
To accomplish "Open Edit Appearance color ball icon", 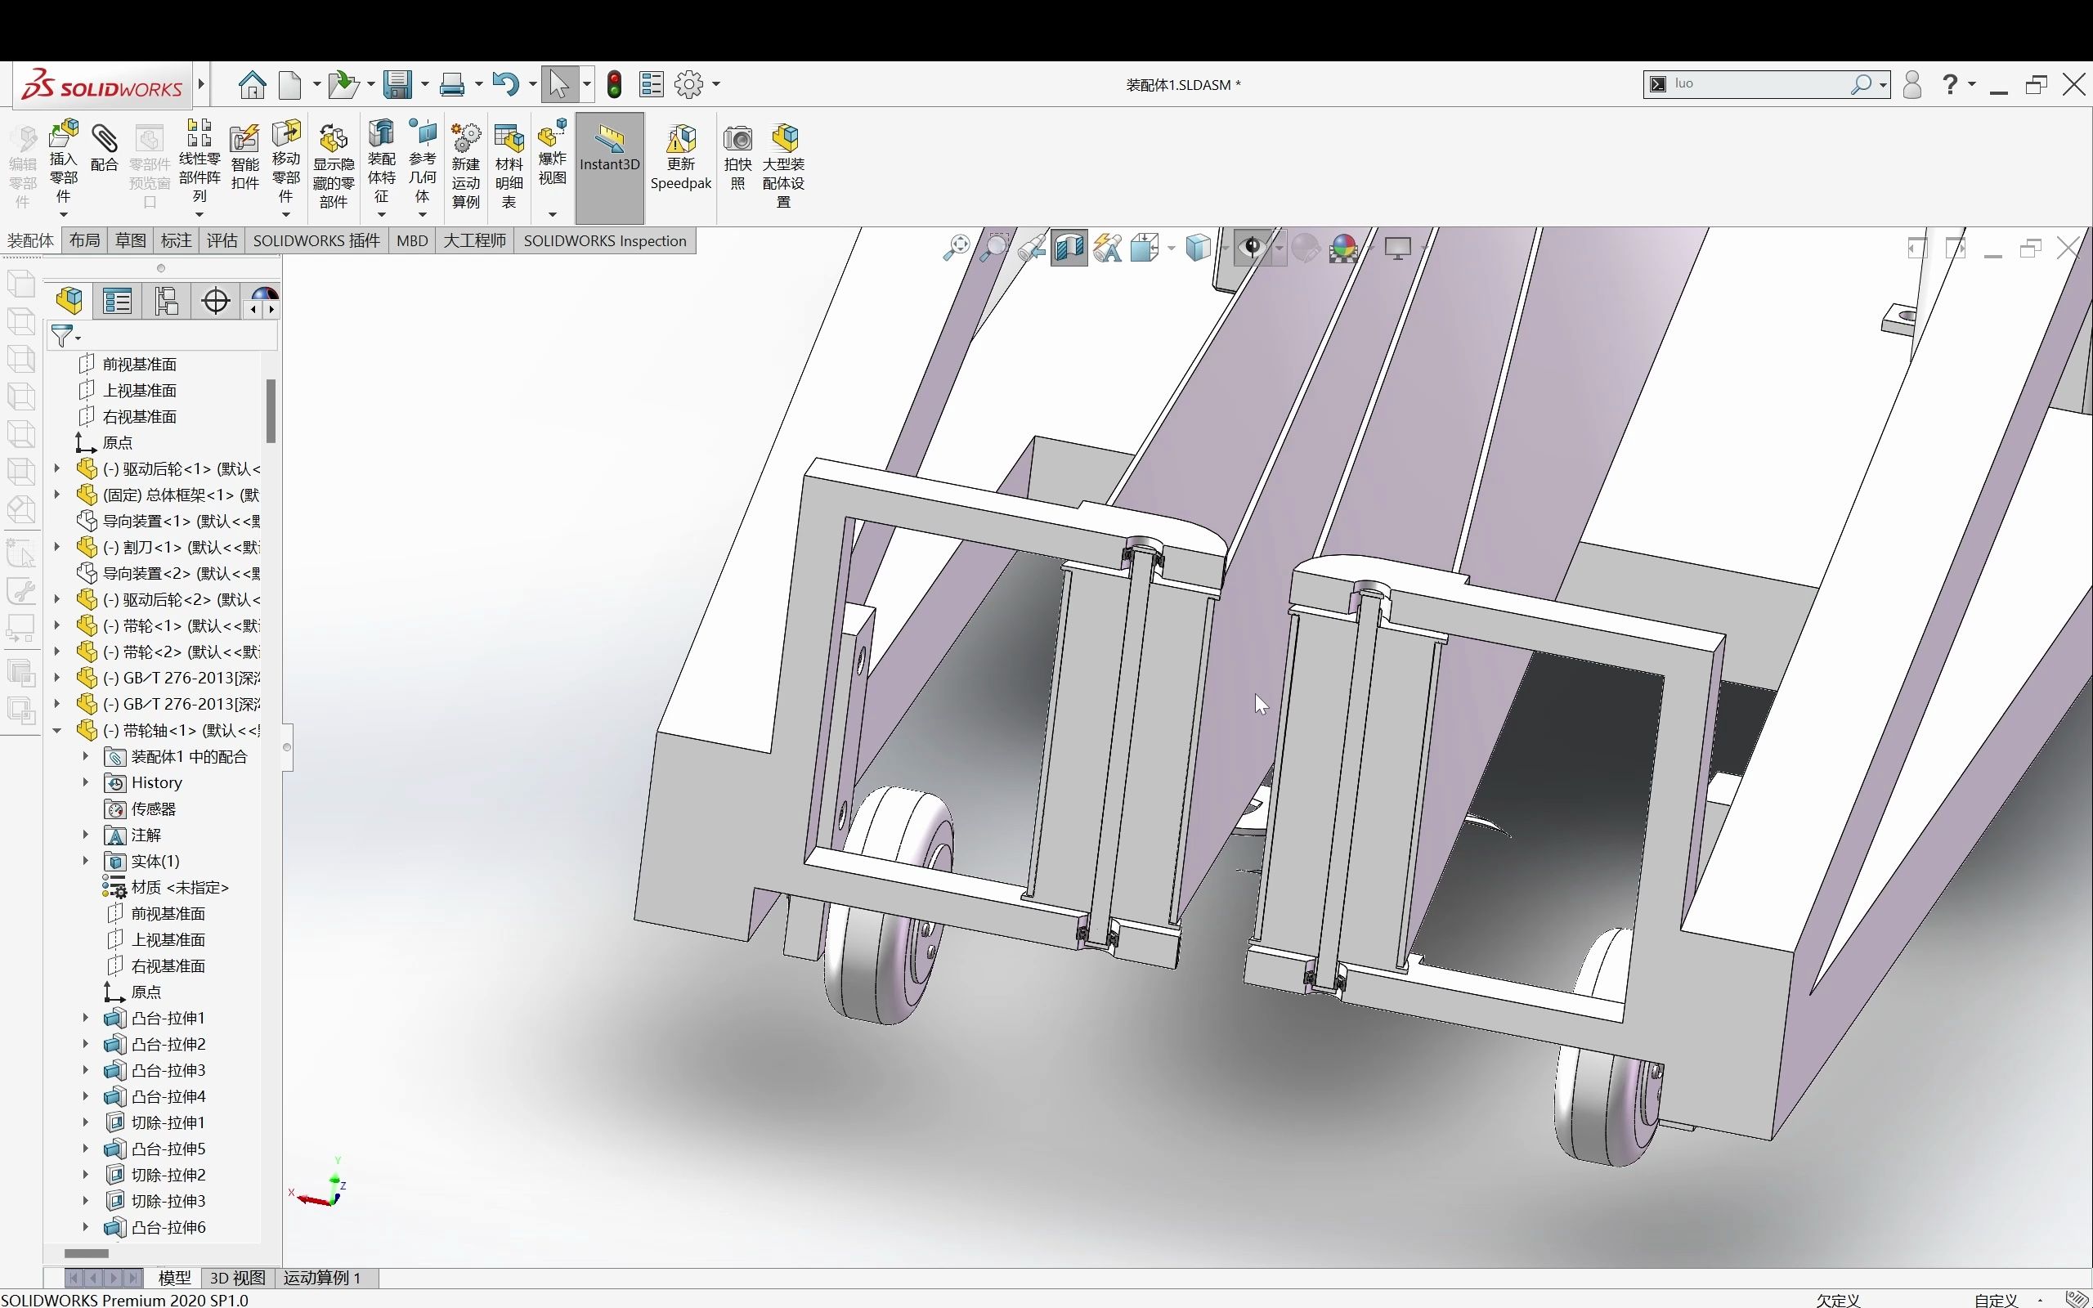I will coord(1342,249).
